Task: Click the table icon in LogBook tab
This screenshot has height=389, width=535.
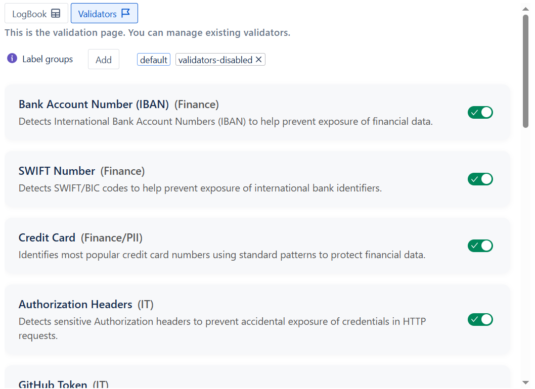Action: coord(56,14)
